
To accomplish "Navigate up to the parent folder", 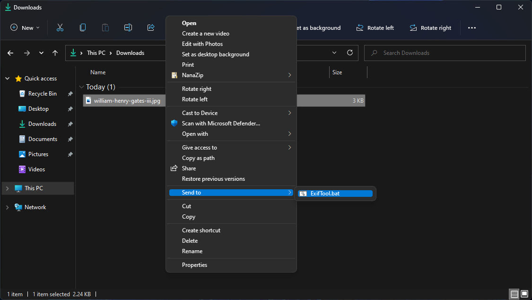I will pos(55,53).
